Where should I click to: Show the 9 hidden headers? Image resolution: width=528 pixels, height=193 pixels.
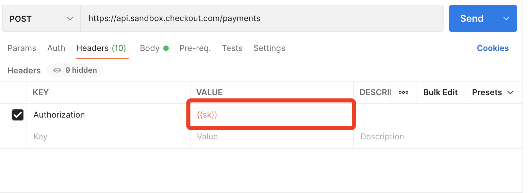pyautogui.click(x=75, y=70)
